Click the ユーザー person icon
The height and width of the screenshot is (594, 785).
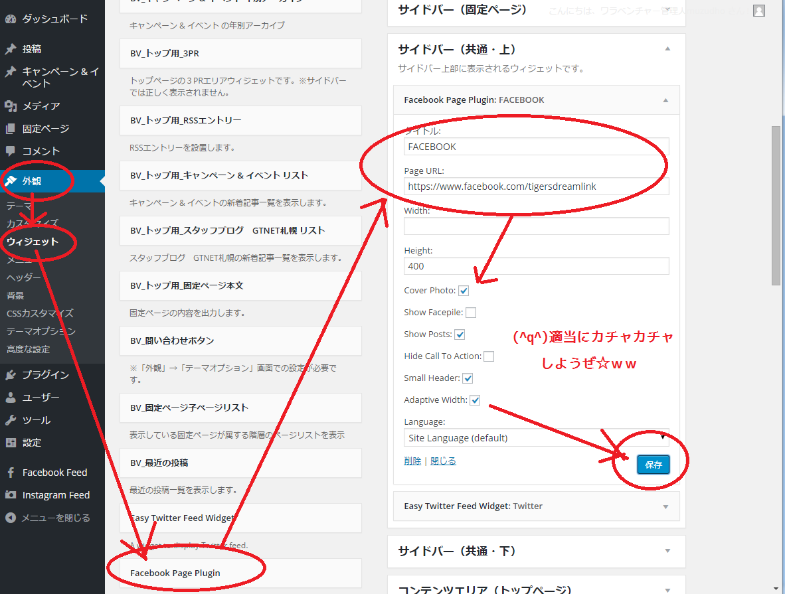pos(11,398)
